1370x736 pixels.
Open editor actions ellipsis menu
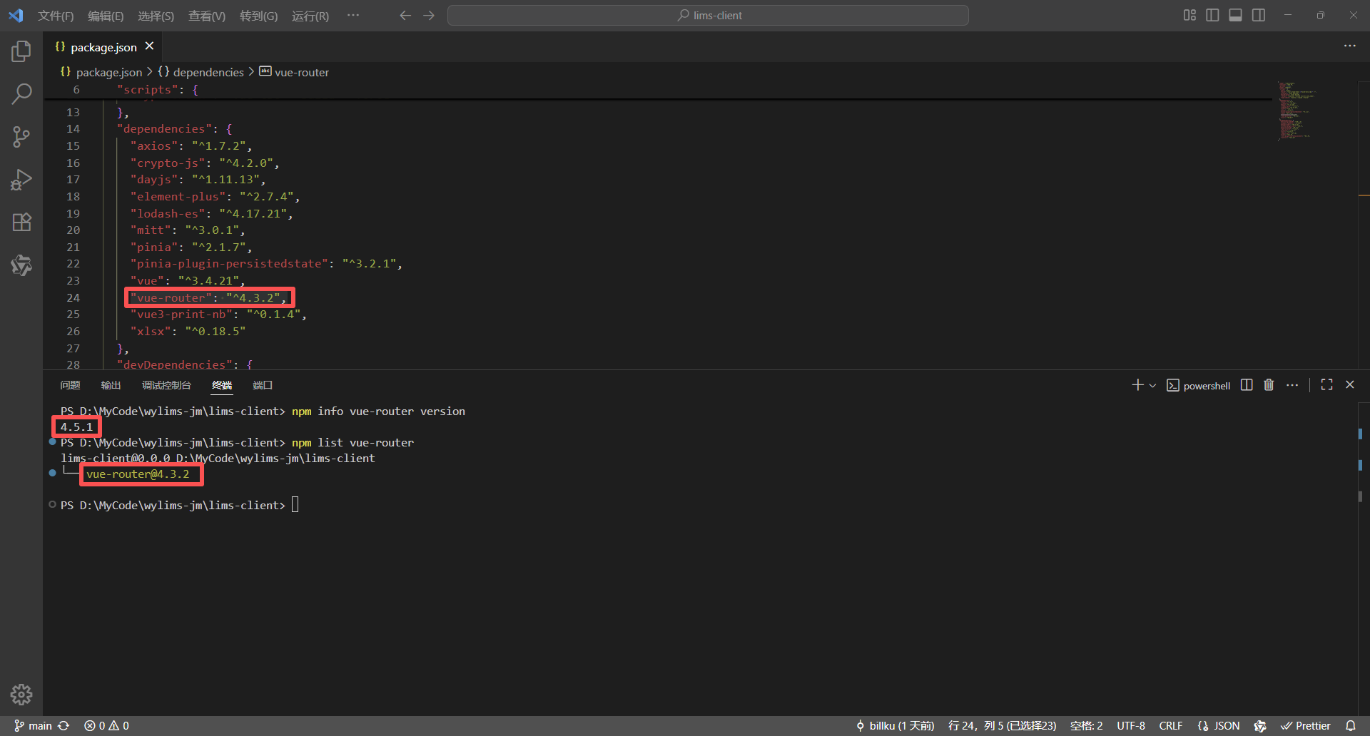click(1350, 46)
